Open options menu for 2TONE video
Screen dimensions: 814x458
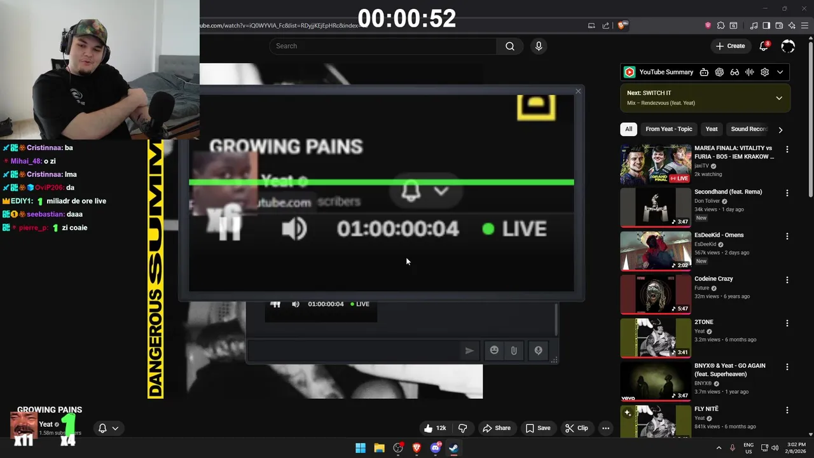(787, 323)
